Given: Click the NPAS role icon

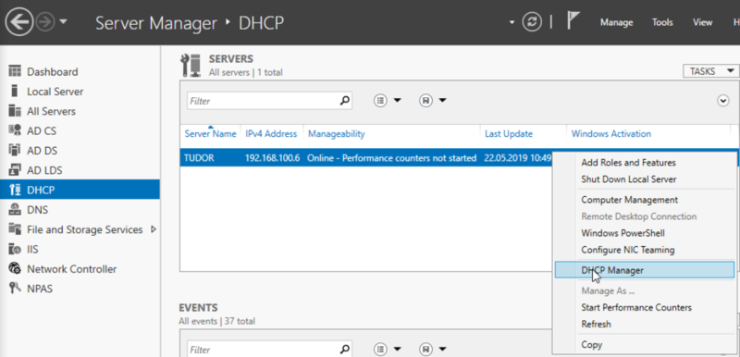Looking at the screenshot, I should click(15, 289).
